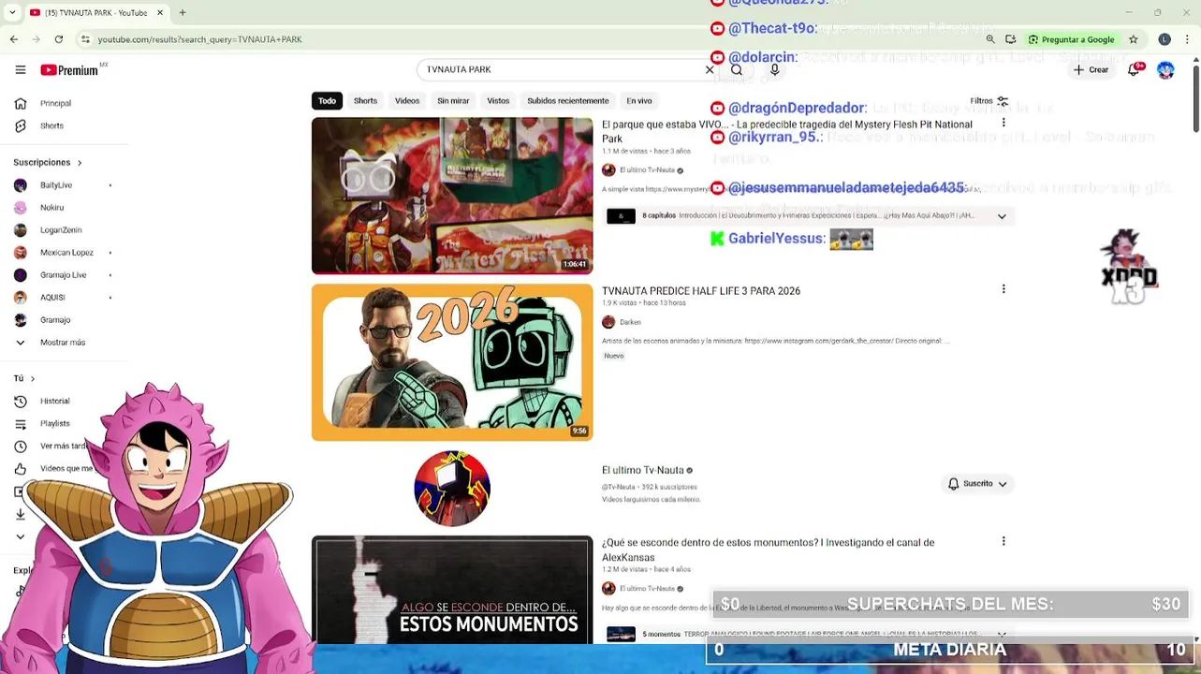Viewport: 1201px width, 674px height.
Task: Open TVNAUTA PREDICE HALF LIFE 3 title
Action: [701, 291]
